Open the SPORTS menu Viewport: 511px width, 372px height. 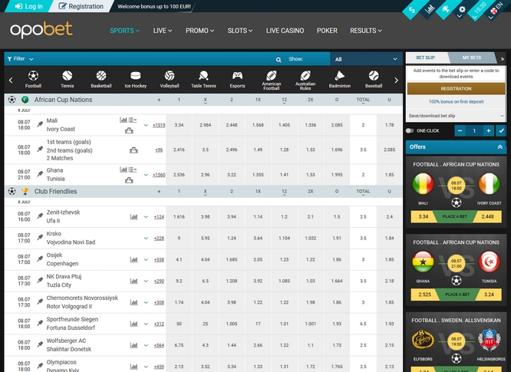(124, 31)
